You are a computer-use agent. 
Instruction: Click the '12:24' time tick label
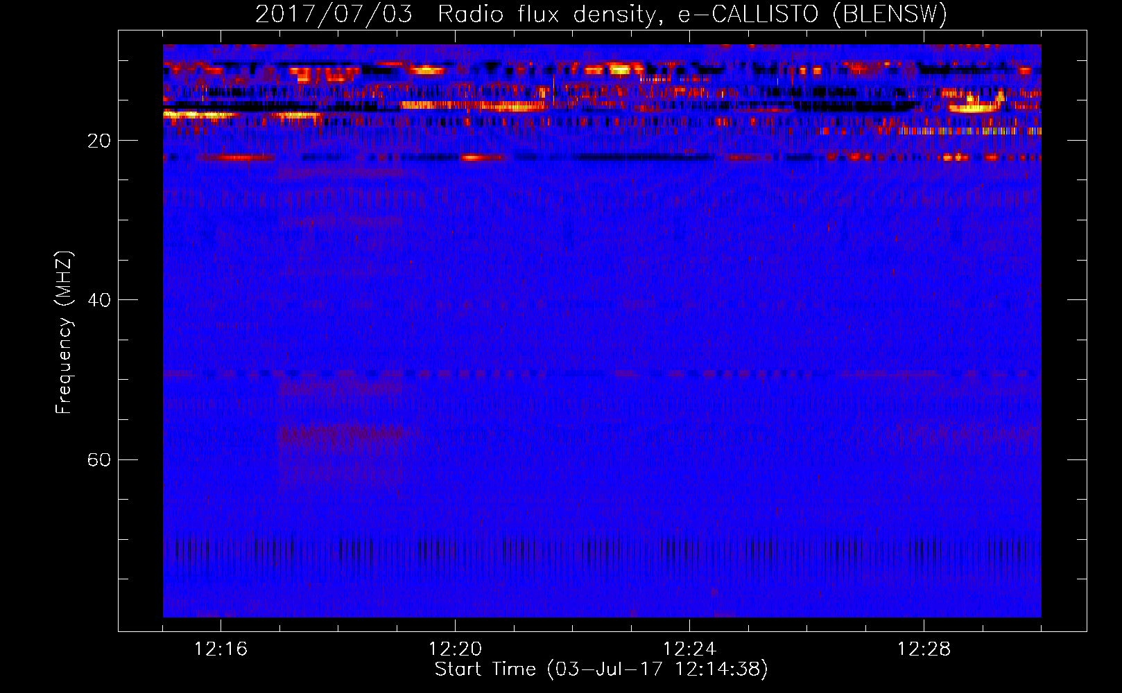(x=689, y=649)
